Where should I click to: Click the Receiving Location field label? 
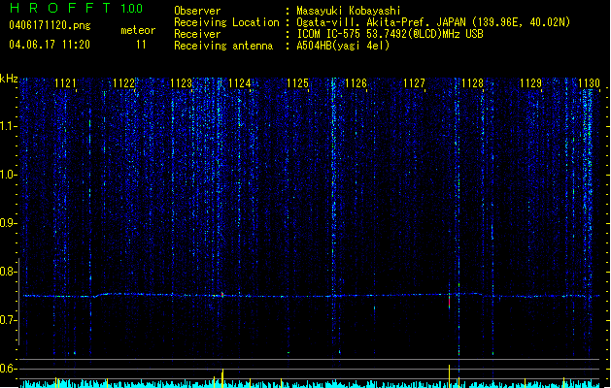coord(226,22)
